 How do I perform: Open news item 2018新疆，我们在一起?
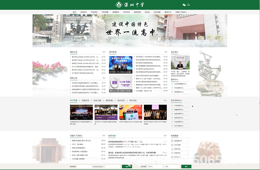point(144,91)
